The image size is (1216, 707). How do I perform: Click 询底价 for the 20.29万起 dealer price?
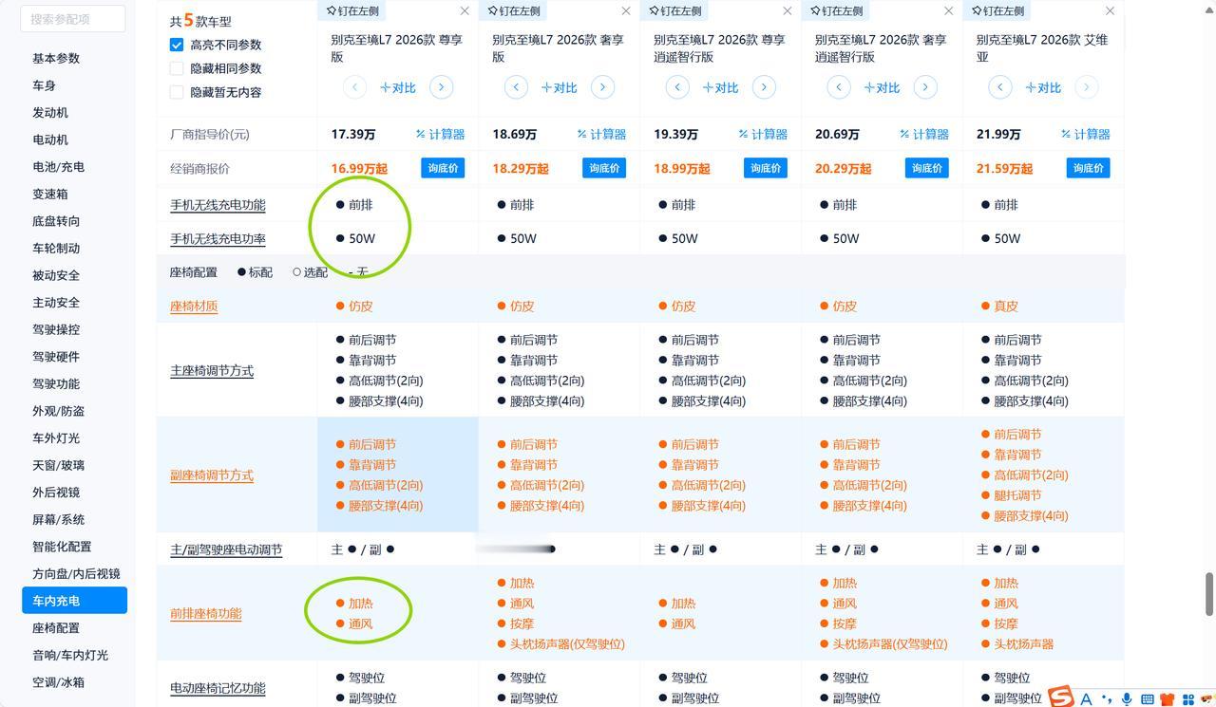click(927, 168)
